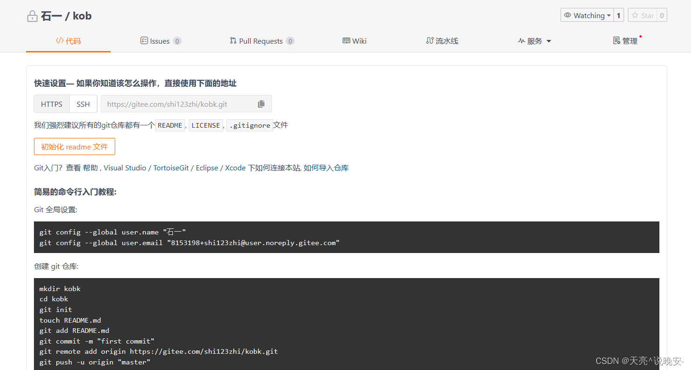Screen dimensions: 691x370
Task: Click the 石一 owner name link
Action: point(51,16)
